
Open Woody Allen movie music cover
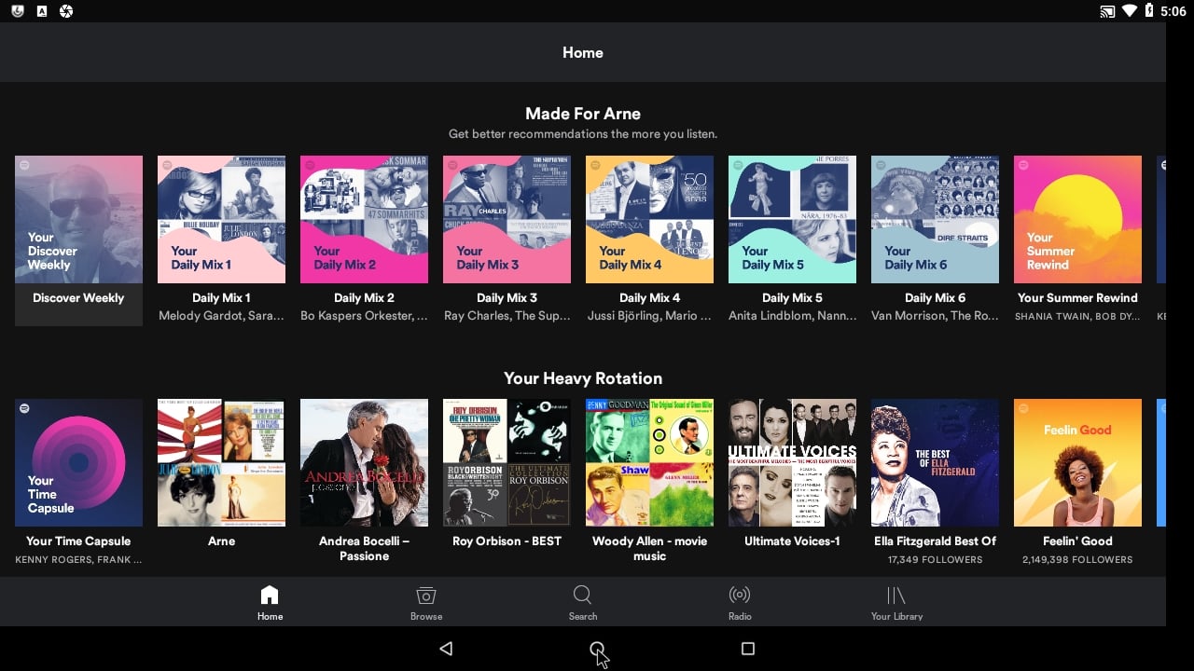click(649, 463)
